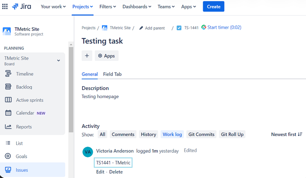
Task: Click the TMetric Site breadcrumb link
Action: tap(120, 28)
